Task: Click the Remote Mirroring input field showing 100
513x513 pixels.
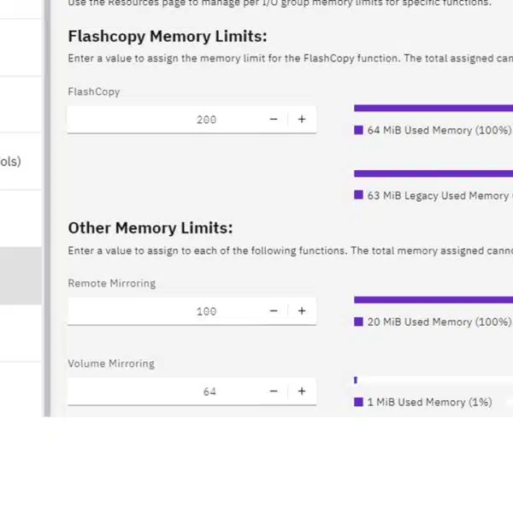Action: pyautogui.click(x=163, y=311)
